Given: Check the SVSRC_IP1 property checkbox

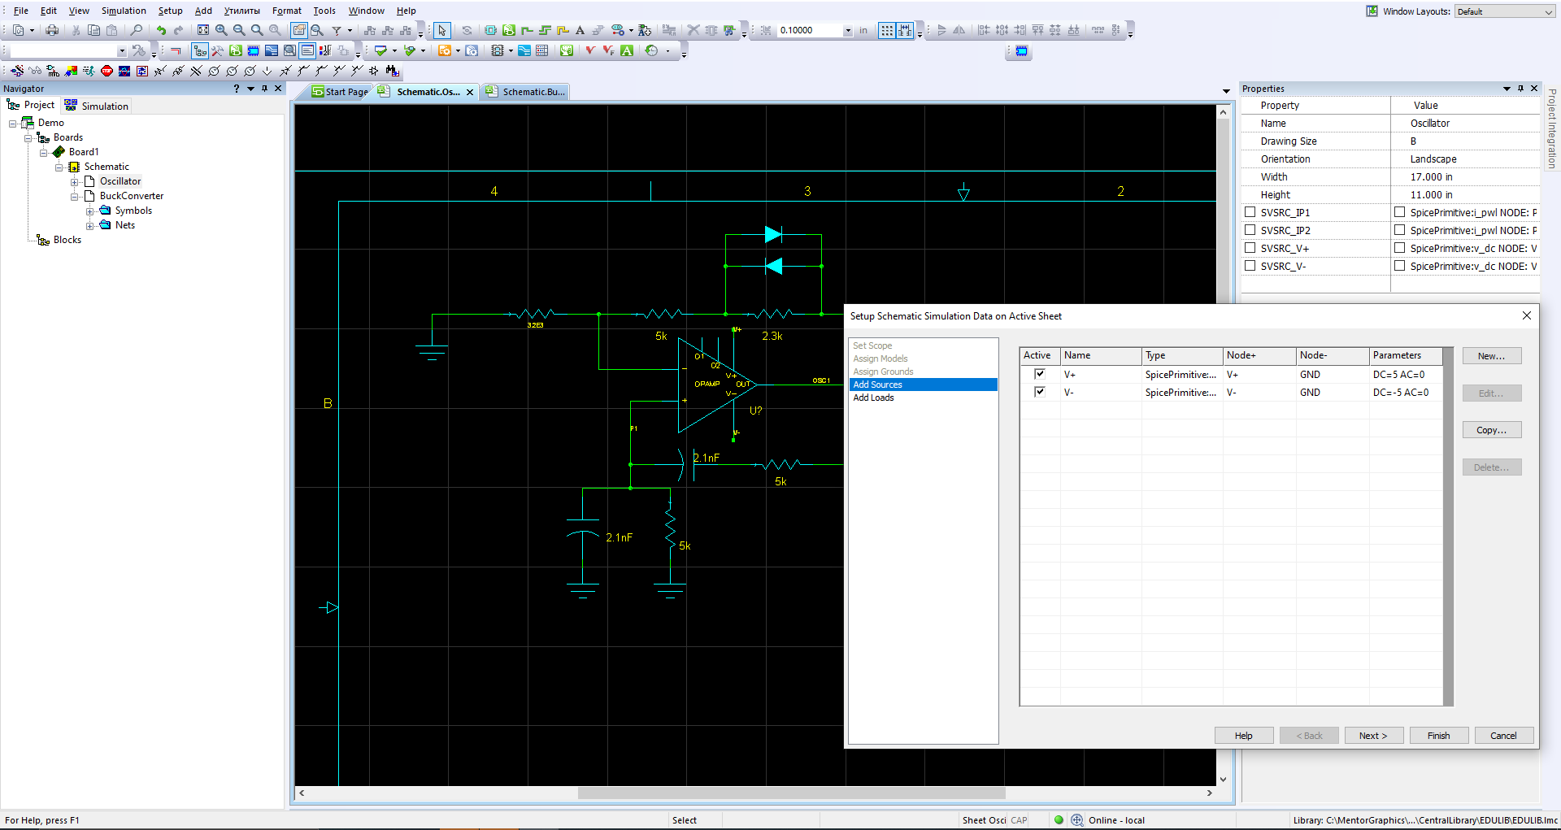Looking at the screenshot, I should click(1250, 212).
